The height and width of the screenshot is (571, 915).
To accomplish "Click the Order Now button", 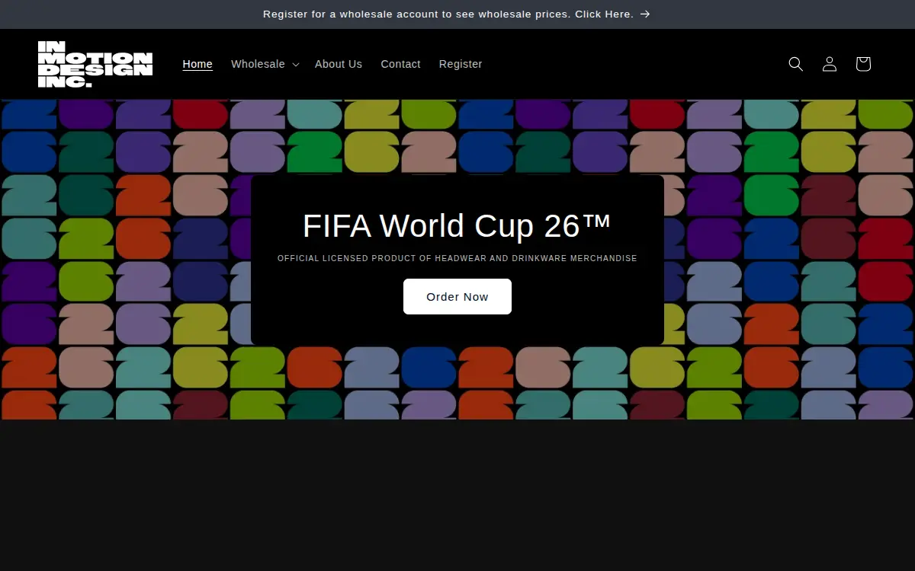I will (457, 296).
